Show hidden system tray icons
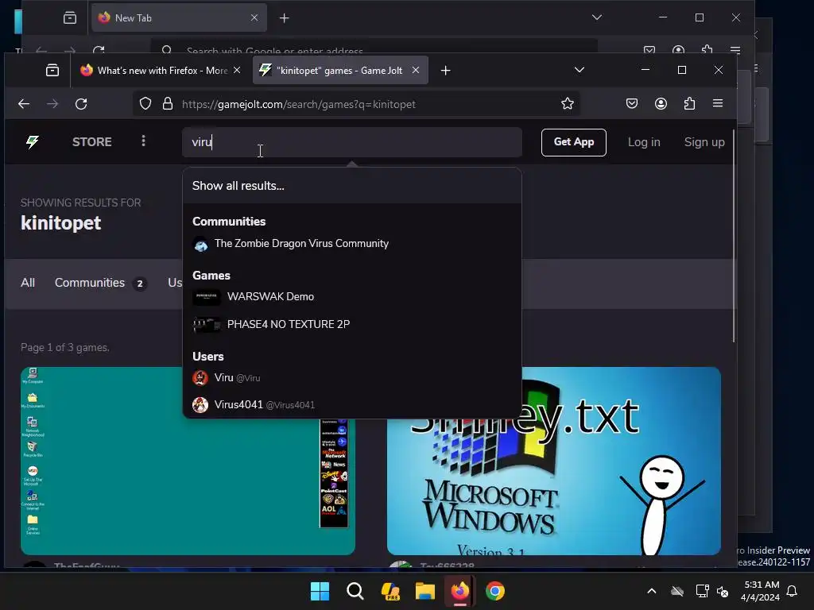Viewport: 814px width, 610px height. [x=652, y=591]
